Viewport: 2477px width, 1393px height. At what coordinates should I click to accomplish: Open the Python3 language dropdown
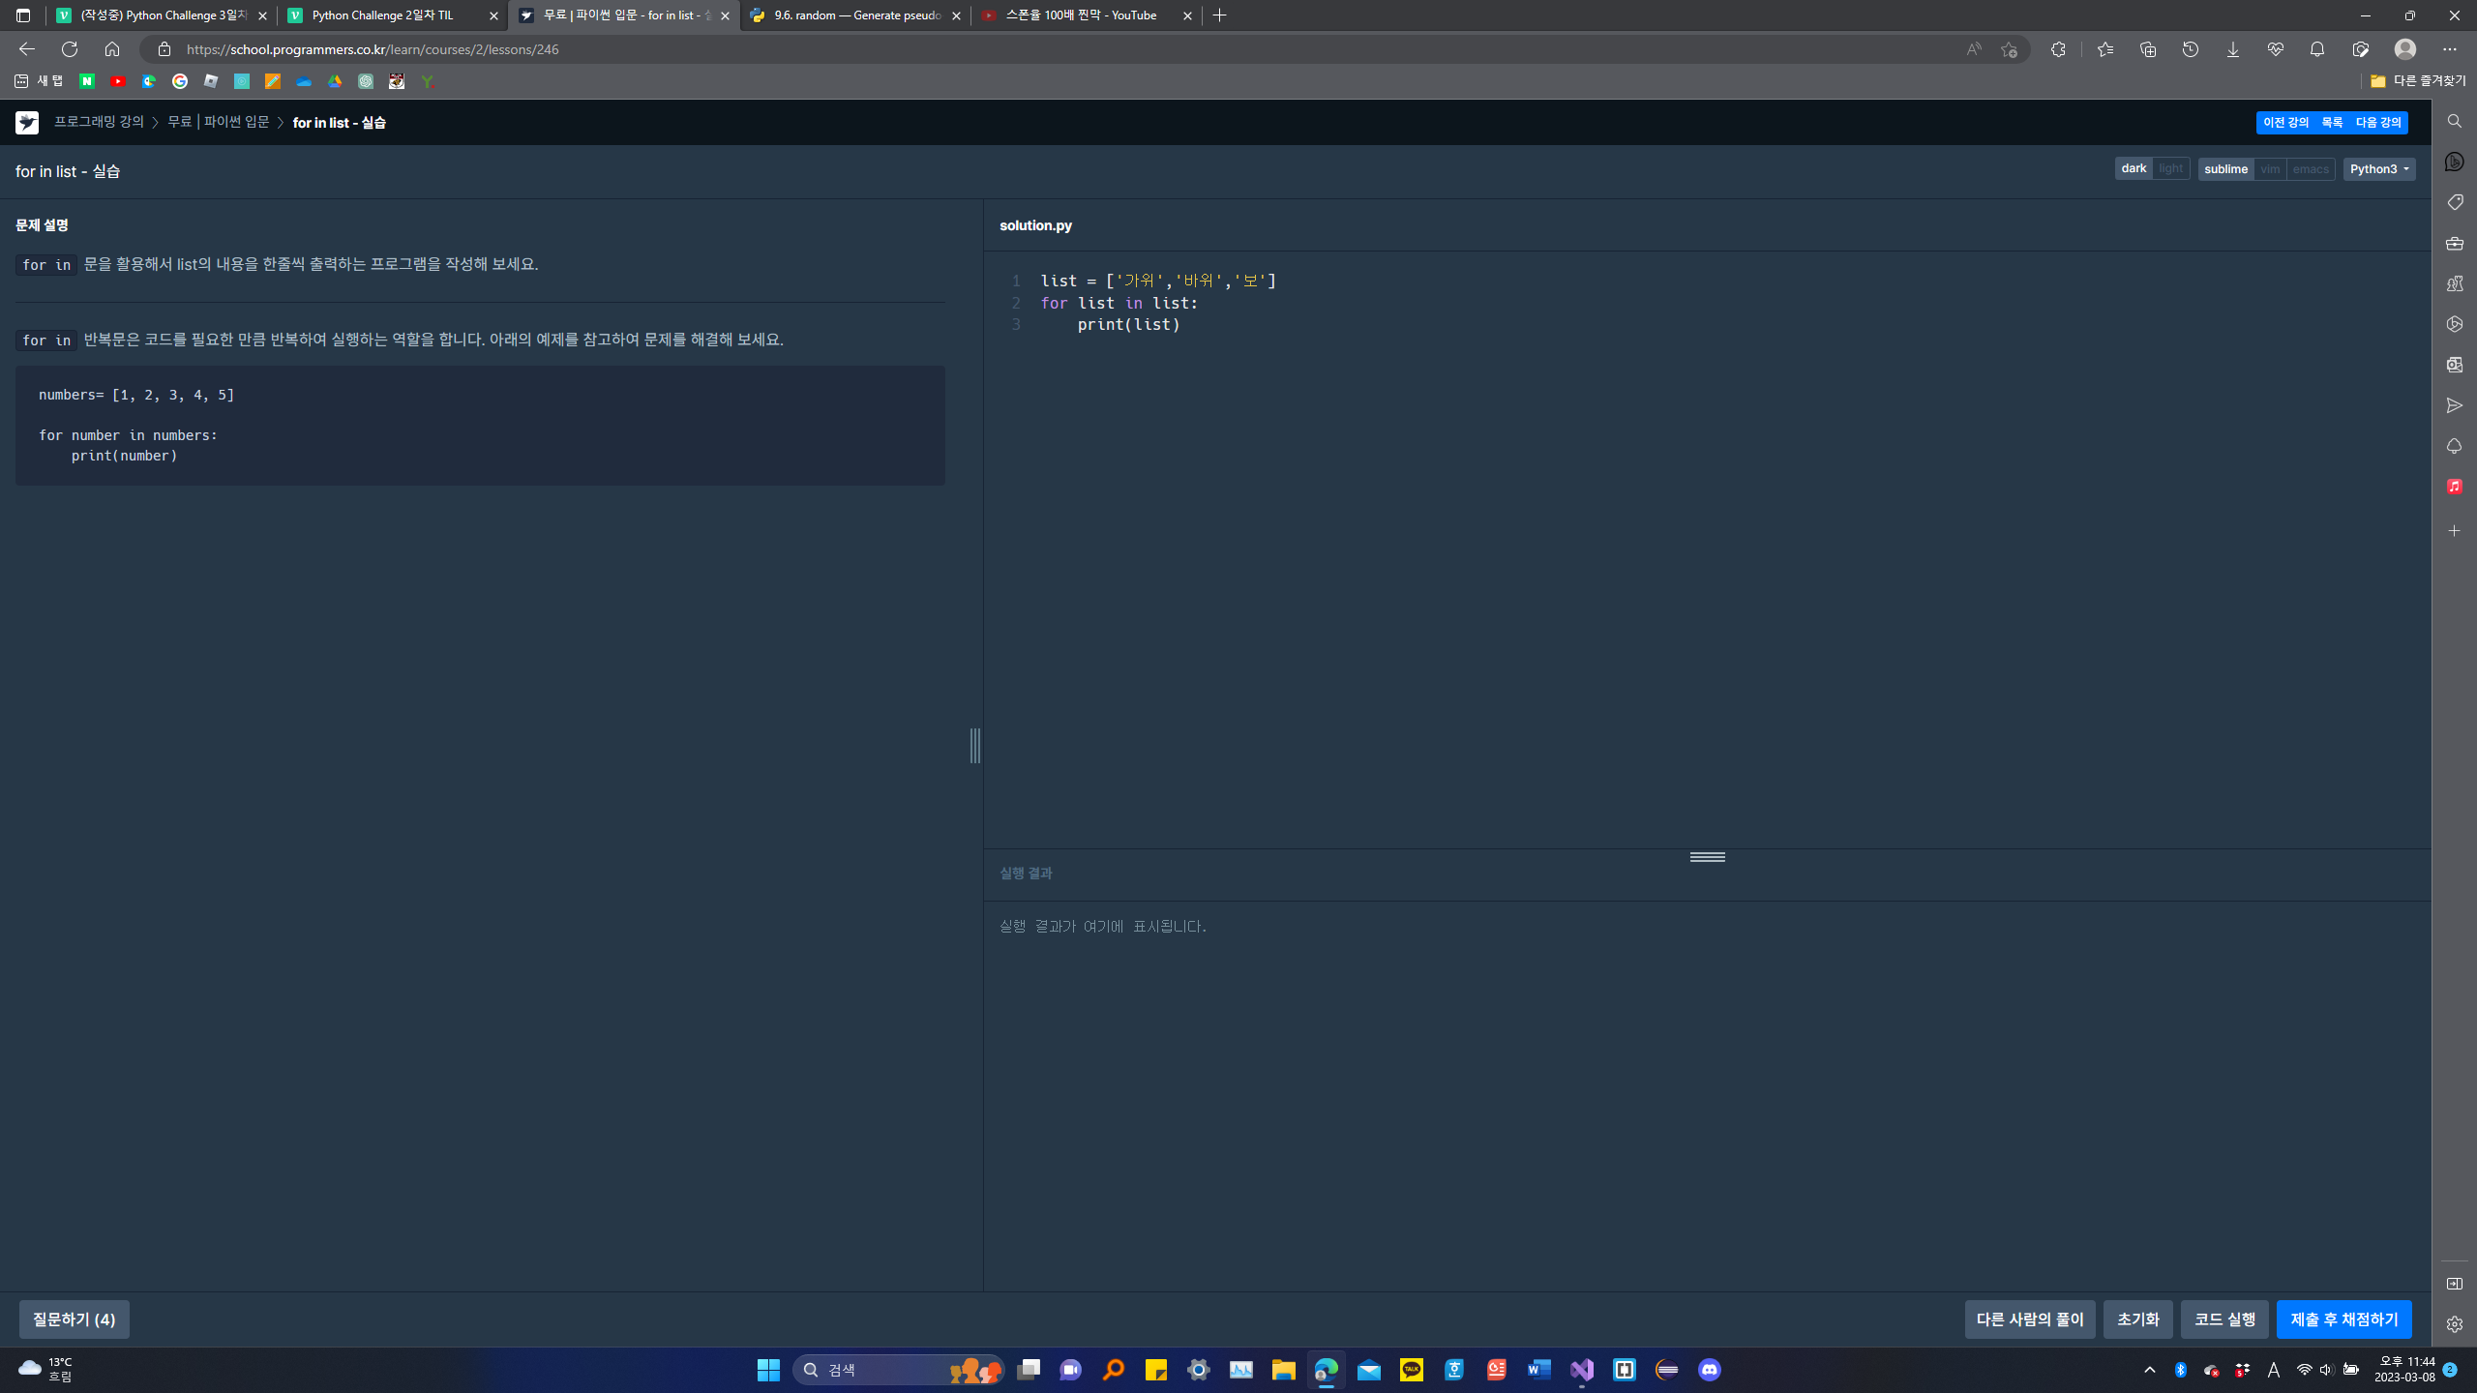tap(2377, 168)
